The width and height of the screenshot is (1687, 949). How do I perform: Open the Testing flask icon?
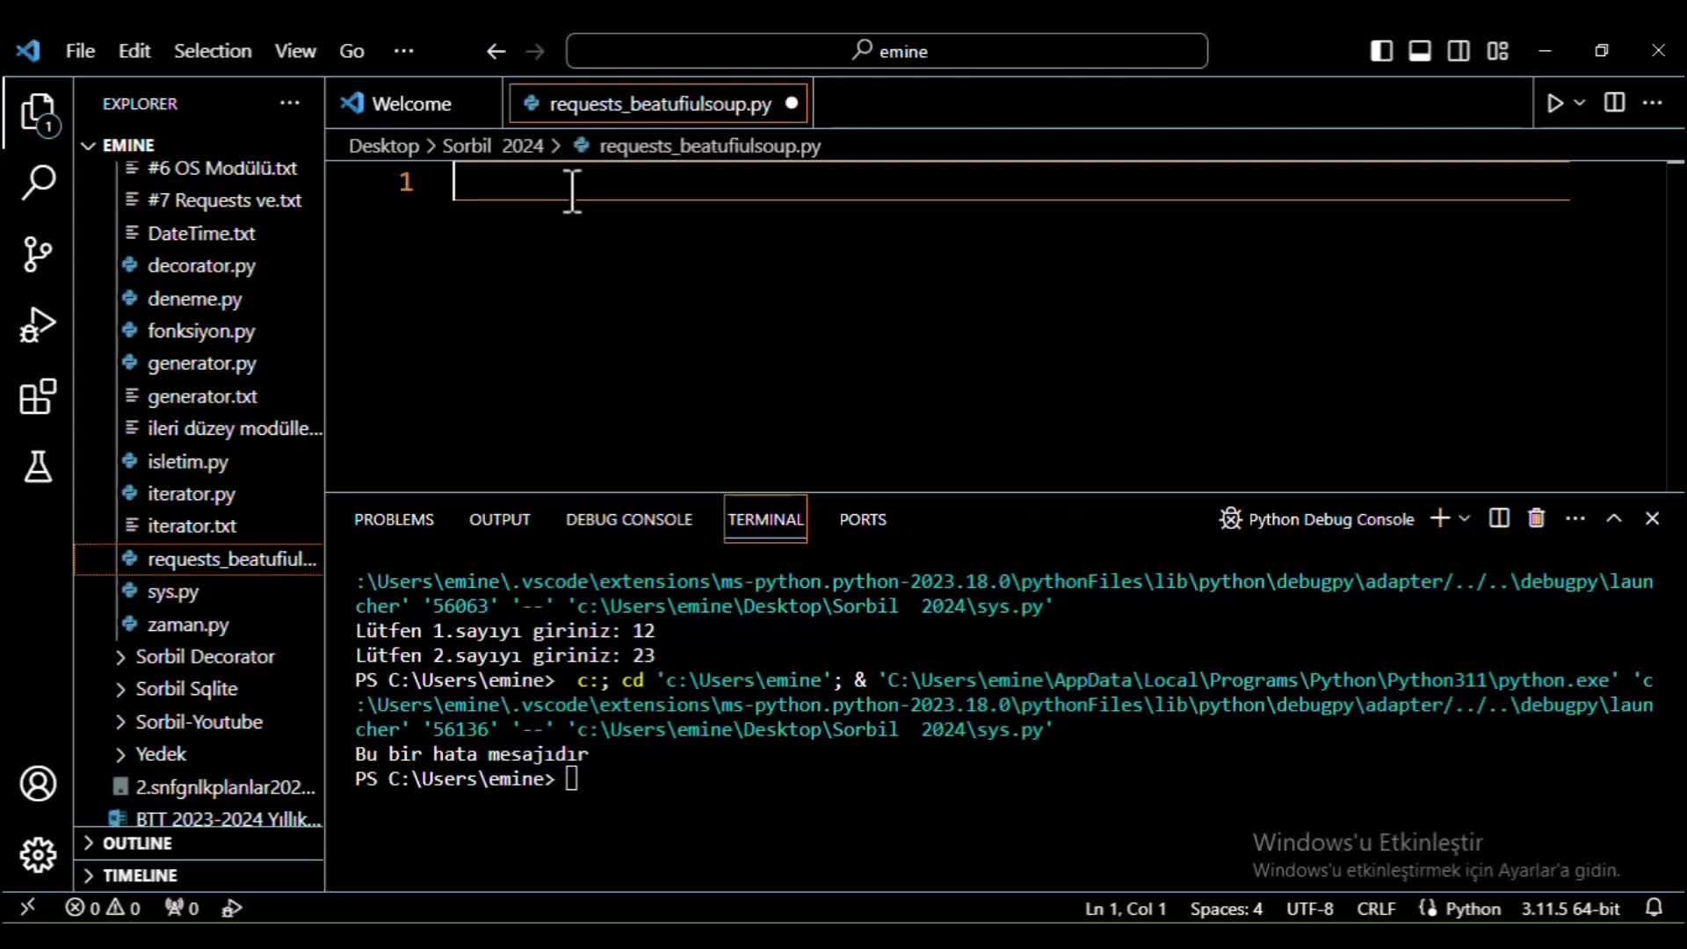tap(38, 467)
